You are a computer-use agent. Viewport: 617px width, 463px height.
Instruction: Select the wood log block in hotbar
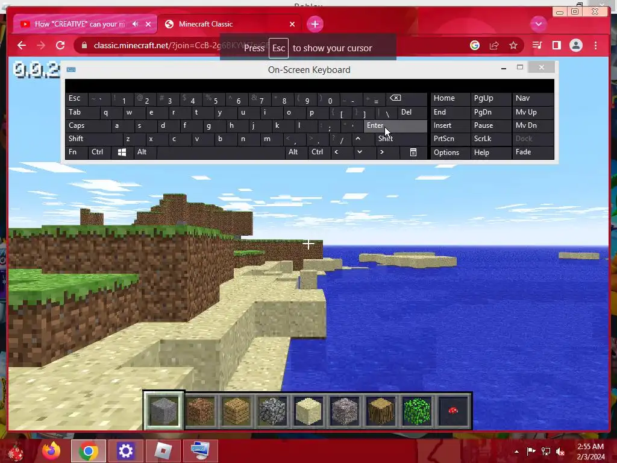point(381,411)
